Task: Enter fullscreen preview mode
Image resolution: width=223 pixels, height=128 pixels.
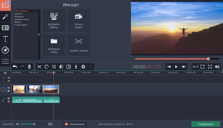Action: click(x=210, y=66)
